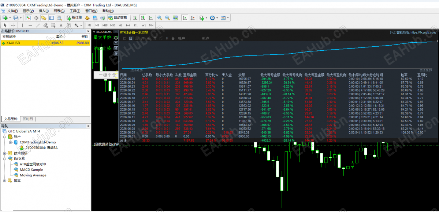This screenshot has width=439, height=212.
Task: Click the 外汇智能指标 website link
Action: (x=413, y=32)
